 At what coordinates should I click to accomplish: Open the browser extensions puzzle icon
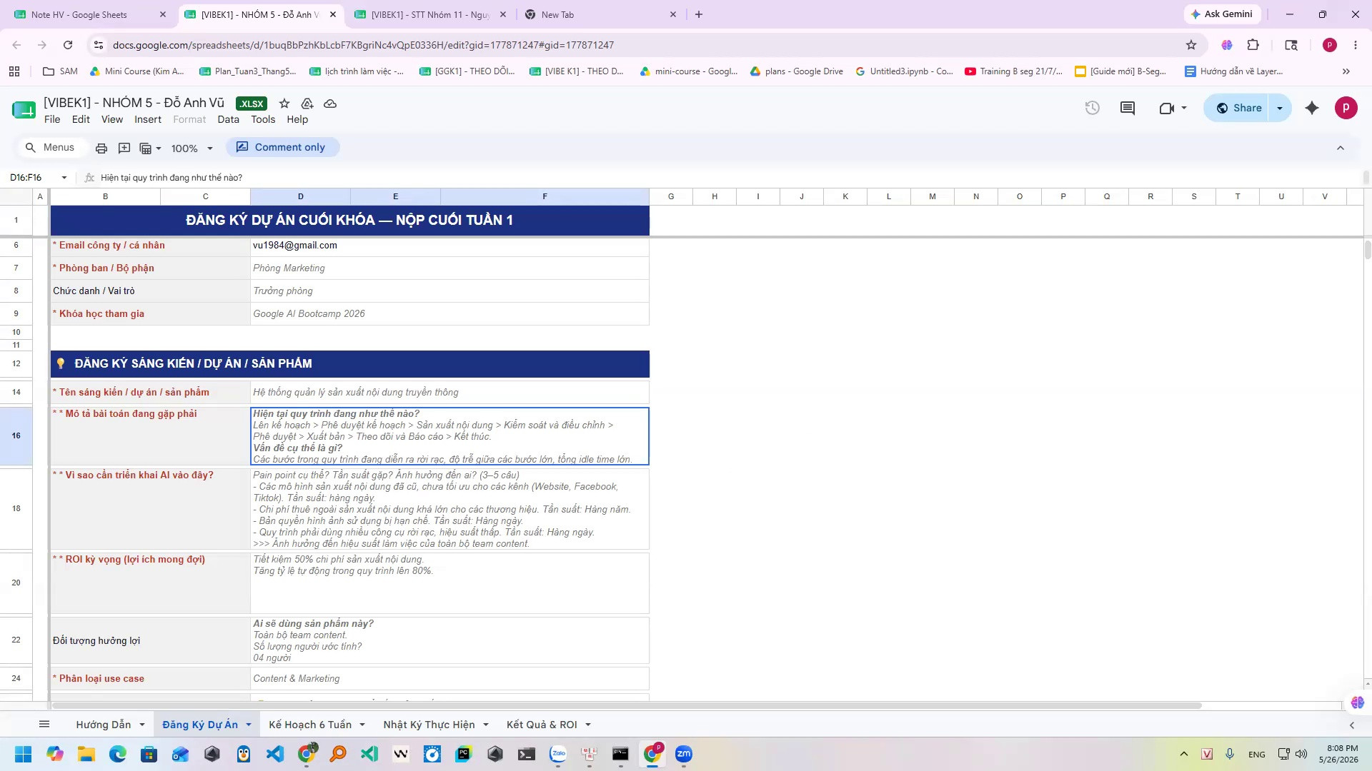[1253, 45]
